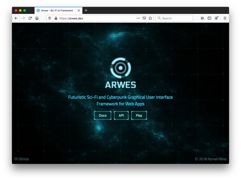
Task: Click the forward navigation arrow
Action: (x=23, y=18)
